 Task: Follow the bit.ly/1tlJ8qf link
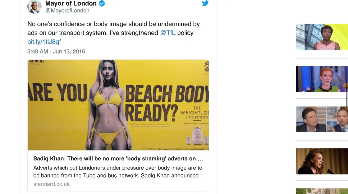click(44, 42)
